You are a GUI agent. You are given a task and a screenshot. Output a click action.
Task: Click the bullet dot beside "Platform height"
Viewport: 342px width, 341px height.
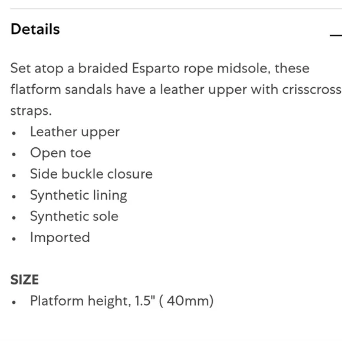coord(14,302)
